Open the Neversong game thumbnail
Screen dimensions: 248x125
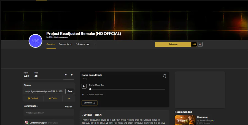tap(185, 120)
